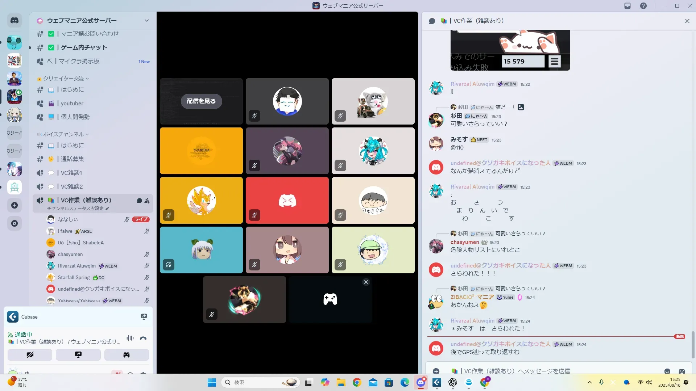The width and height of the screenshot is (696, 391).
Task: Stream Cubase via share-screen icon
Action: 144,317
